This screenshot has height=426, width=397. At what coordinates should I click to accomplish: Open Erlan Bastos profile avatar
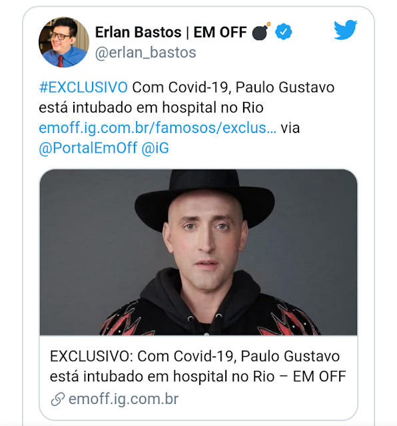(64, 42)
